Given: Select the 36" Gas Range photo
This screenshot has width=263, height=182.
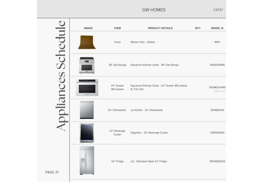Looking at the screenshot, I should [x=87, y=65].
